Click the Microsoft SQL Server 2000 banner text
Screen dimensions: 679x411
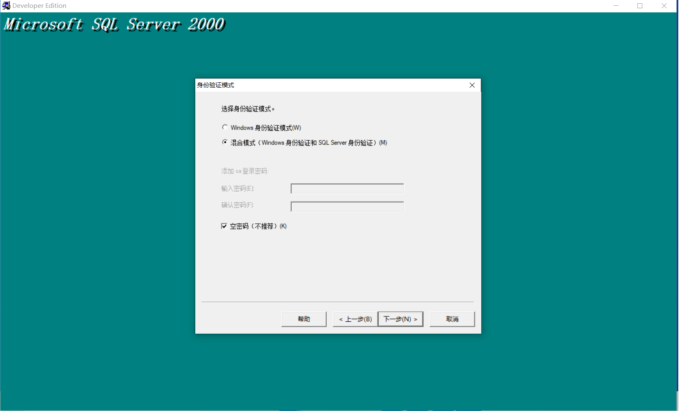click(114, 25)
